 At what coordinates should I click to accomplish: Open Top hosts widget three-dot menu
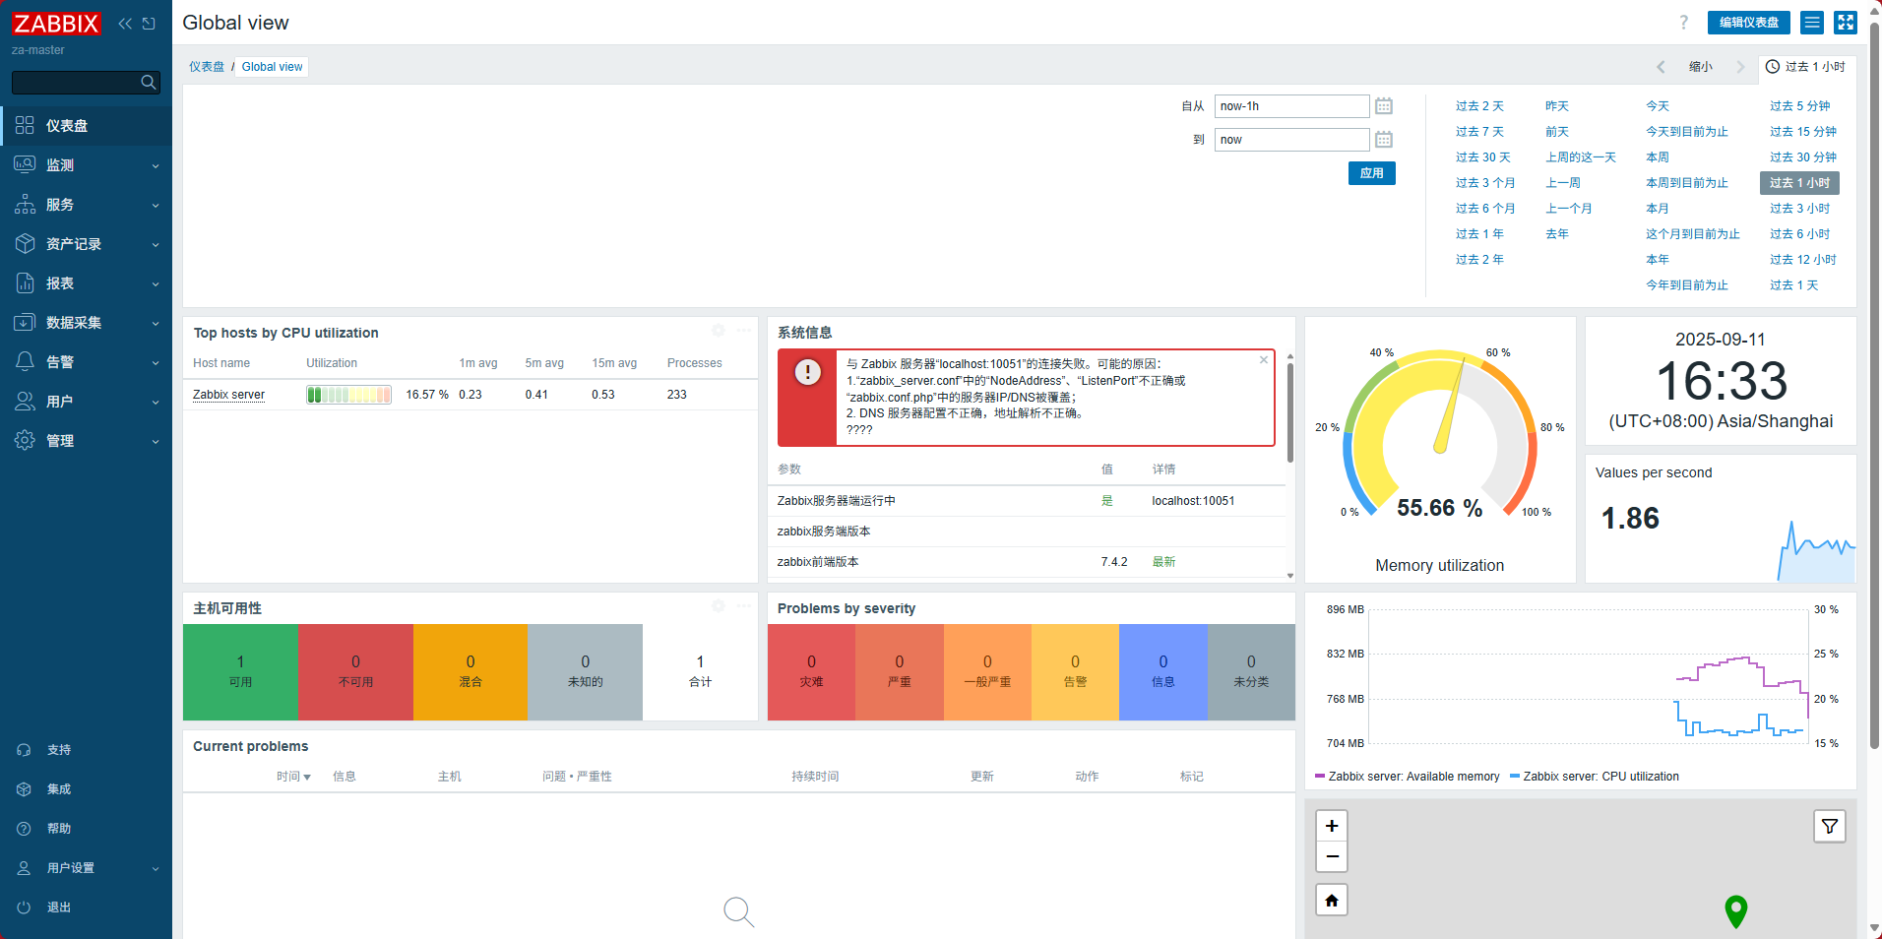[x=744, y=331]
